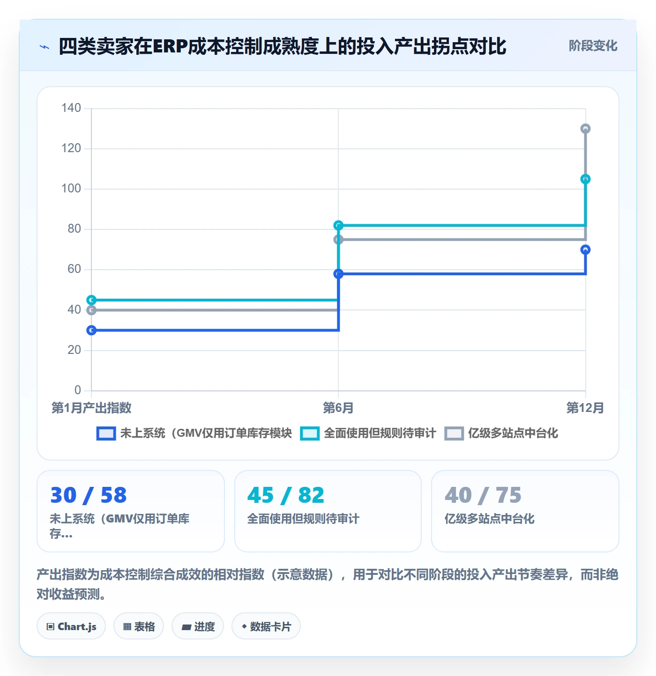
Task: Toggle the 亿级多站点中台化 legend color box
Action: pyautogui.click(x=454, y=434)
